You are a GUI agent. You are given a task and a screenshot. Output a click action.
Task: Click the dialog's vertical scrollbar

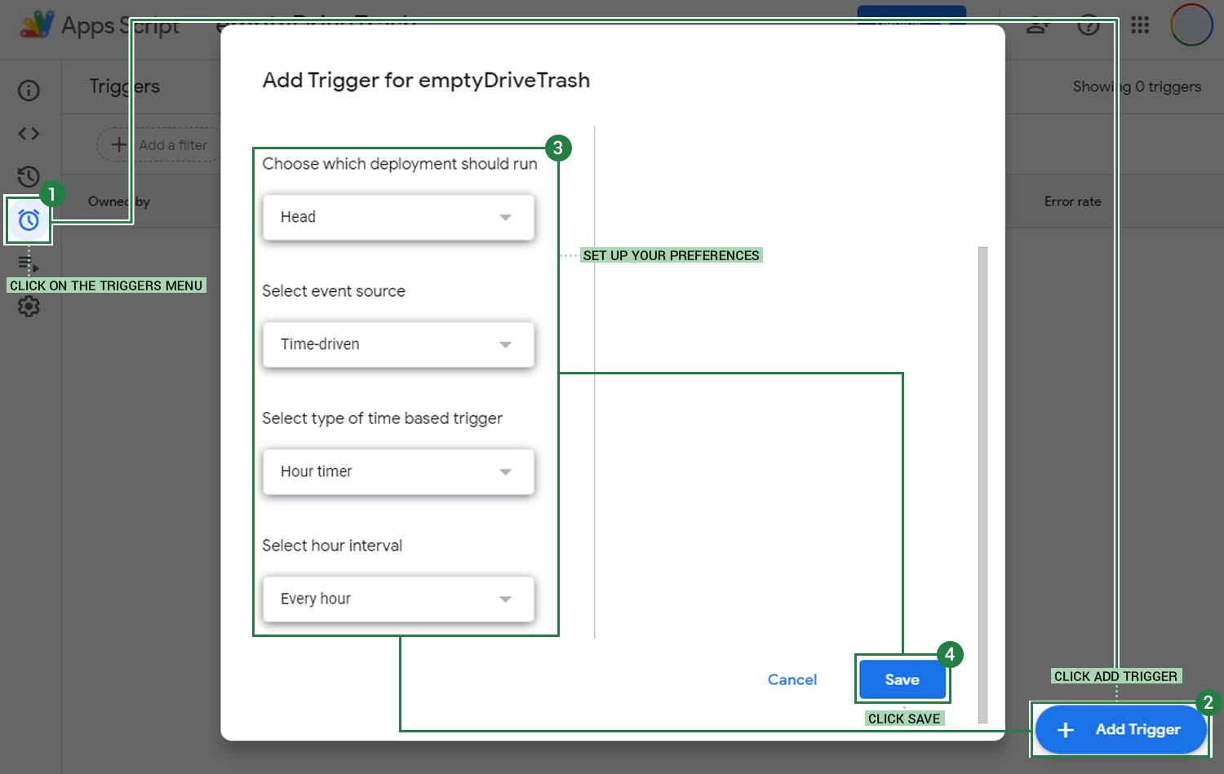982,408
